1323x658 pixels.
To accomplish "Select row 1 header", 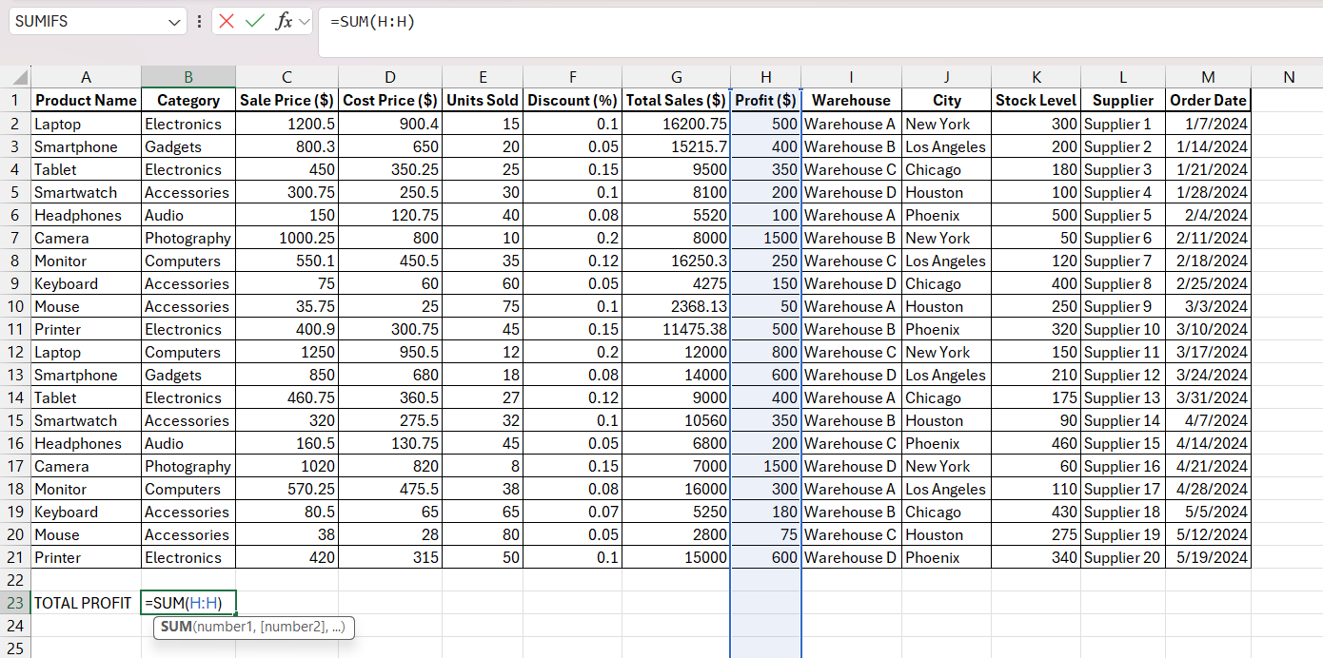I will point(15,101).
